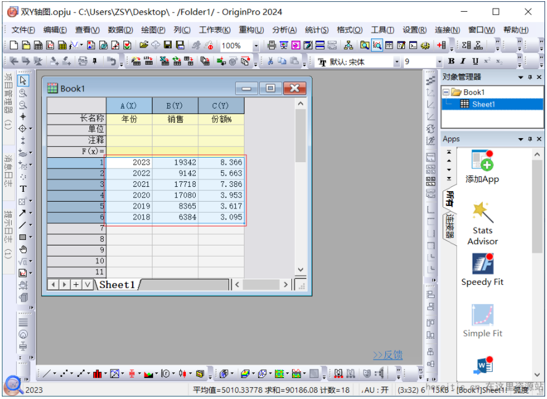The image size is (547, 399).
Task: Plot a column bar chart icon
Action: click(x=98, y=374)
